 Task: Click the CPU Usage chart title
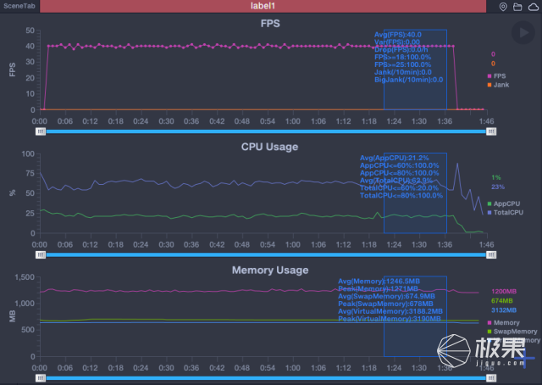(269, 147)
